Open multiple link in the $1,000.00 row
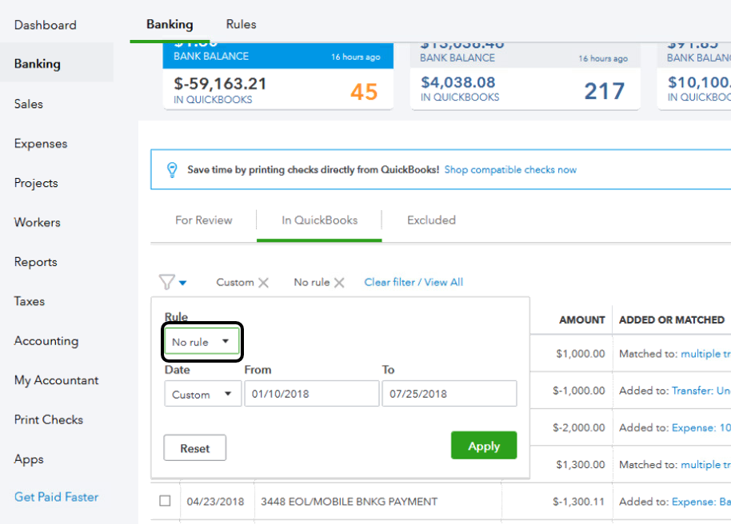731x524 pixels. point(705,354)
